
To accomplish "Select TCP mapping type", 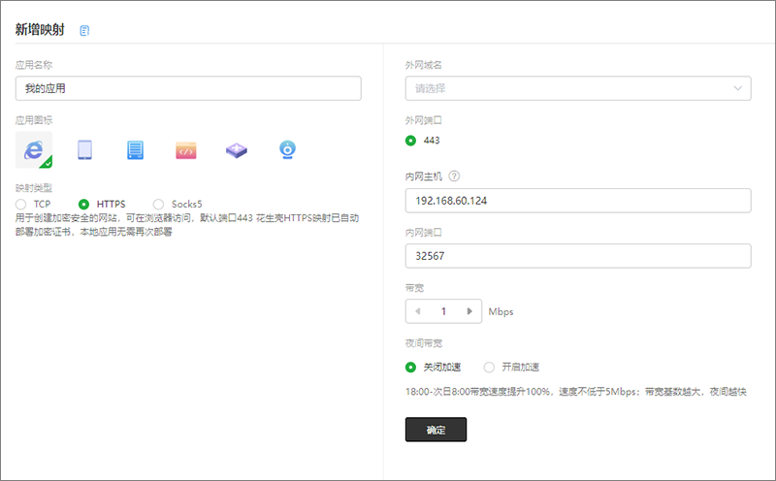I will tap(20, 204).
